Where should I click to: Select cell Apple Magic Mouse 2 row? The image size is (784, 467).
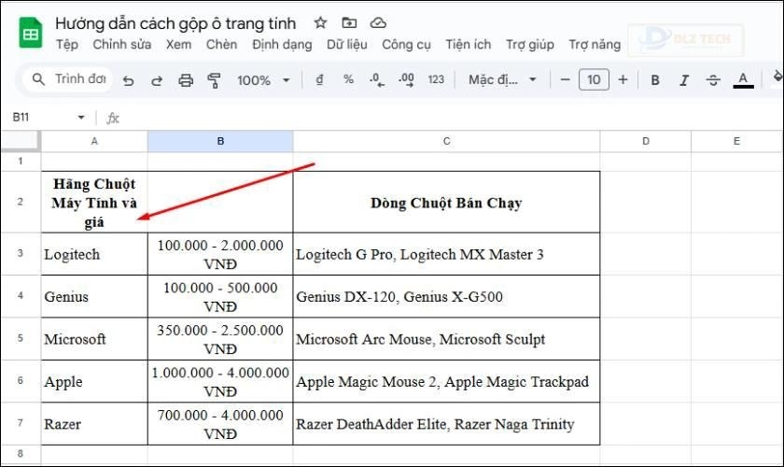point(446,381)
